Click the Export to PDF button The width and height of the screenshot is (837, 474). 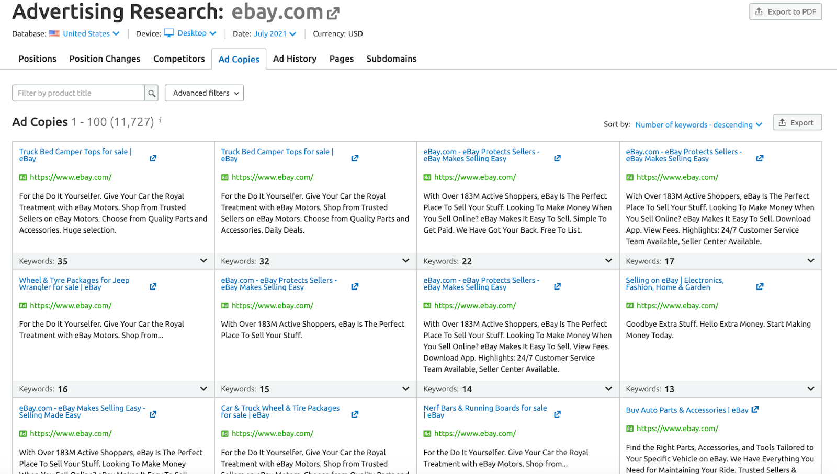(785, 11)
